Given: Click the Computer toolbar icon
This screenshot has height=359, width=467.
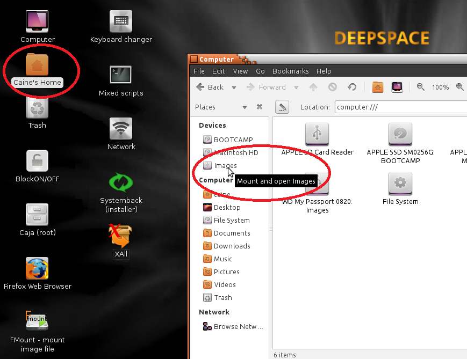Looking at the screenshot, I should 397,87.
